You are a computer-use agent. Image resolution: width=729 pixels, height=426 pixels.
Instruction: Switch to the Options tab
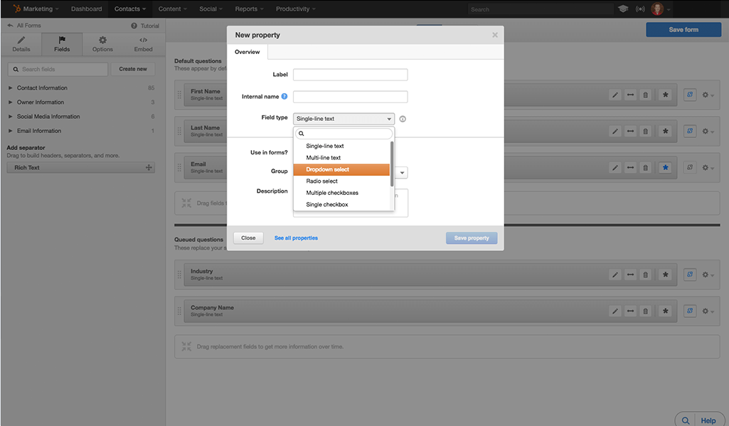(x=102, y=44)
